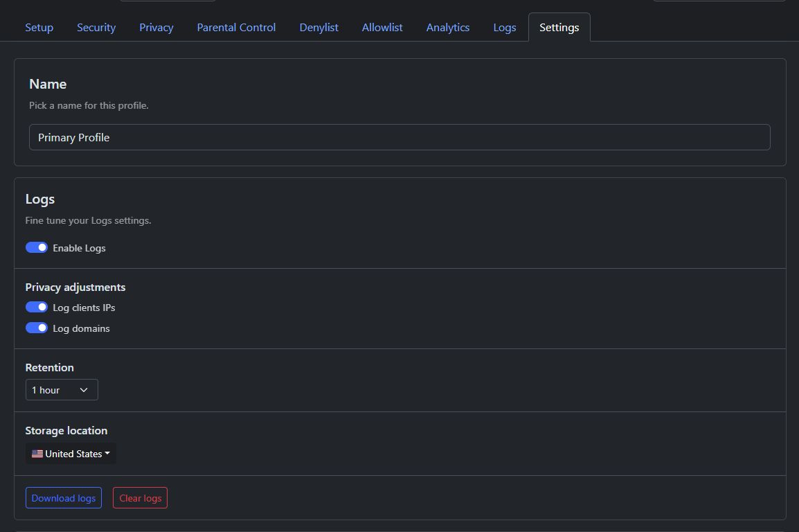799x532 pixels.
Task: Open the Denylist tab
Action: pos(319,28)
